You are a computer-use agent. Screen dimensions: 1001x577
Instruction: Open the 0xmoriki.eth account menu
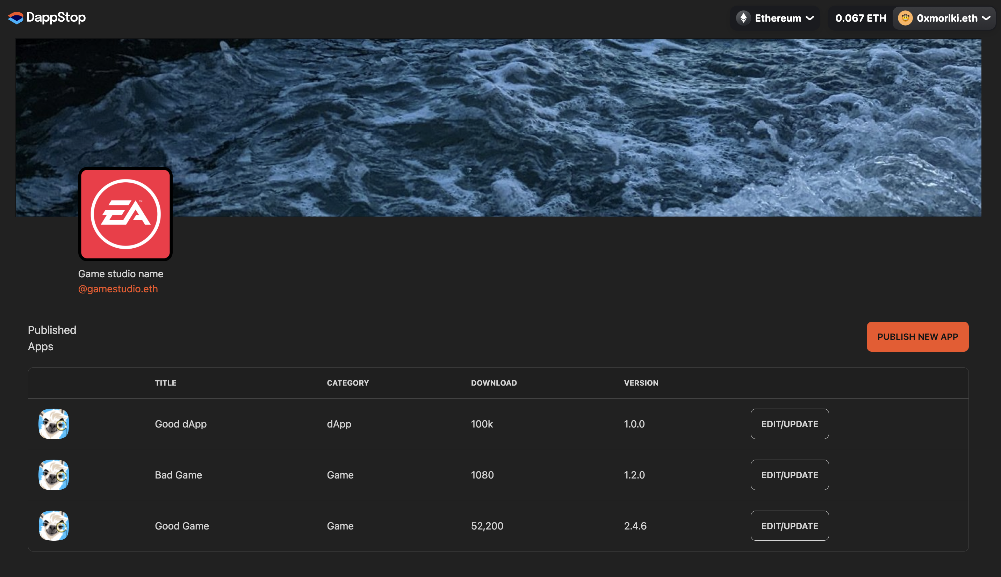pyautogui.click(x=944, y=18)
